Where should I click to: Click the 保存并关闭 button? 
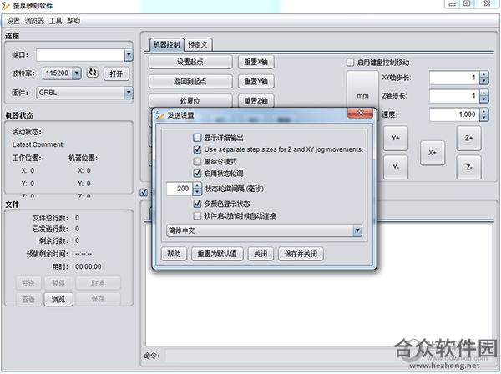[x=301, y=254]
